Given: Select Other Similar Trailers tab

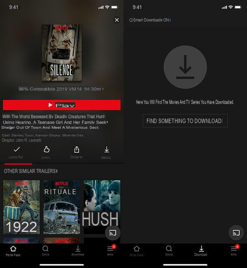Looking at the screenshot, I should (31, 171).
